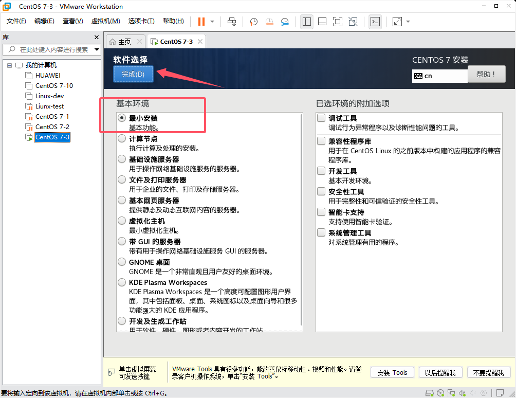This screenshot has height=398, width=516.
Task: Open the 文件(F) menu
Action: 16,21
